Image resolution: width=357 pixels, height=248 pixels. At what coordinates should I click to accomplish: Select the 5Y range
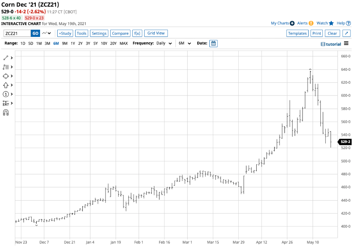96,43
